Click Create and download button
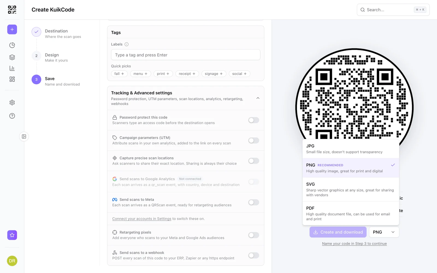Image resolution: width=437 pixels, height=273 pixels. (338, 232)
